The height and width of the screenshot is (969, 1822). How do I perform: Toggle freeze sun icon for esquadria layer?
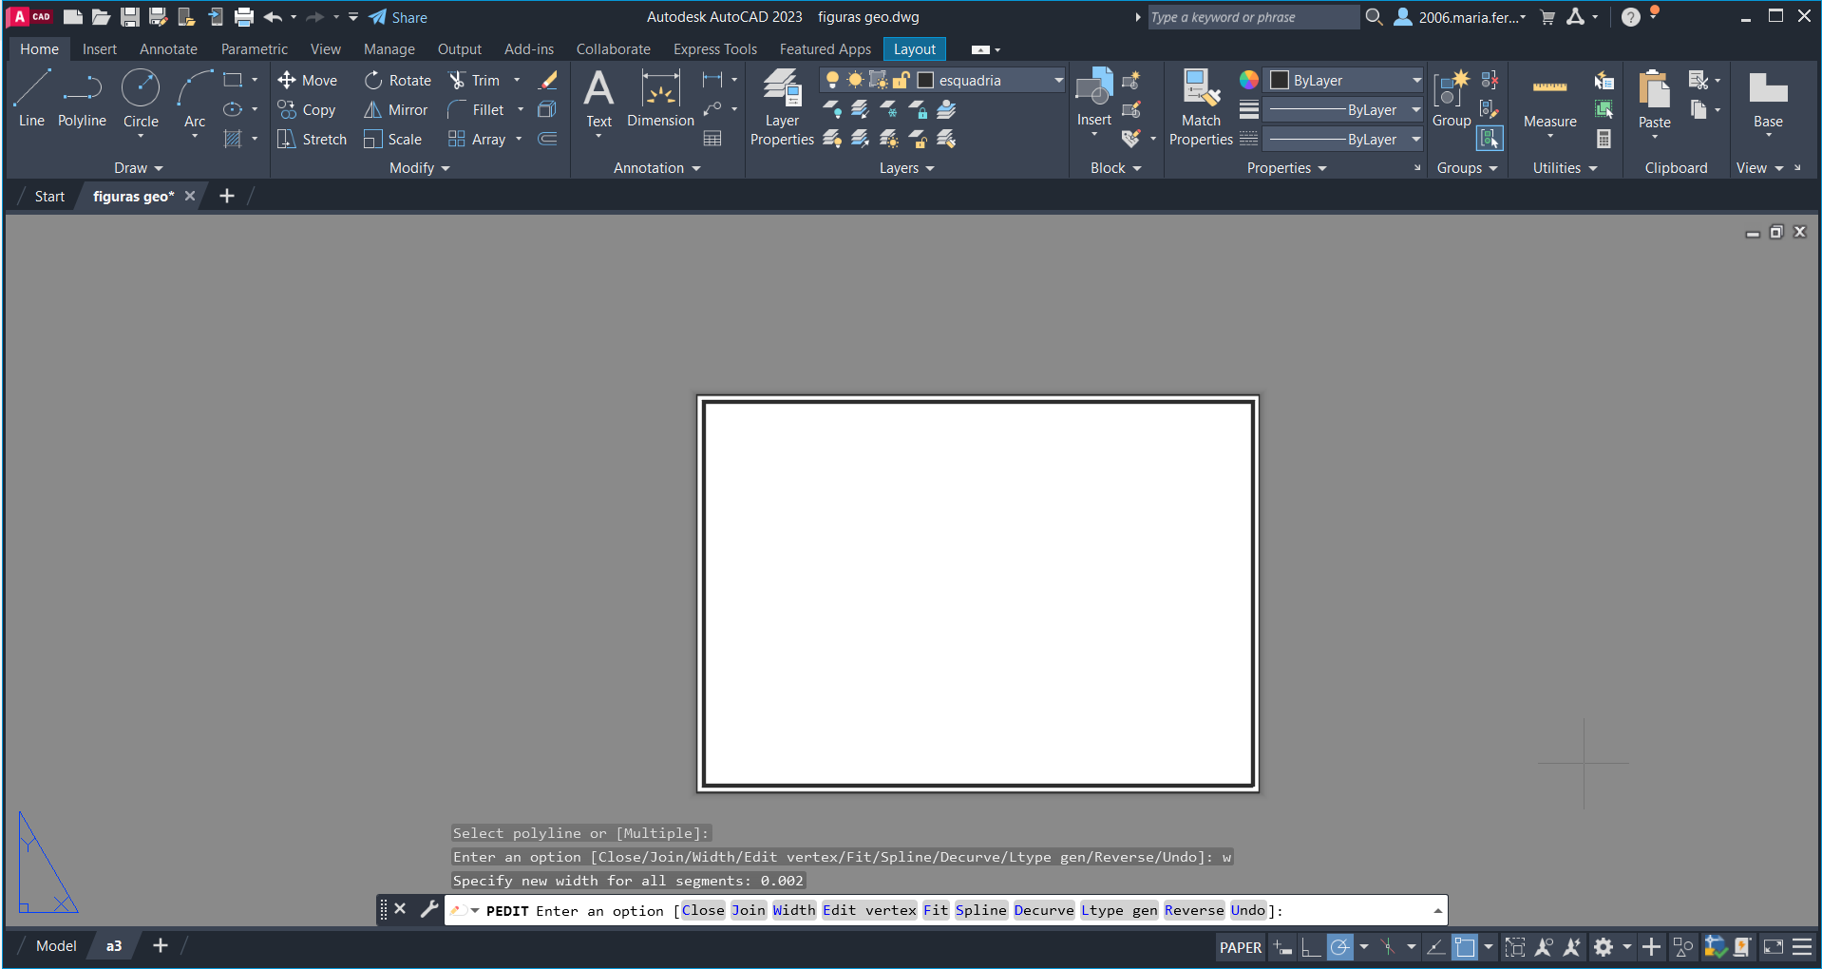click(x=855, y=80)
